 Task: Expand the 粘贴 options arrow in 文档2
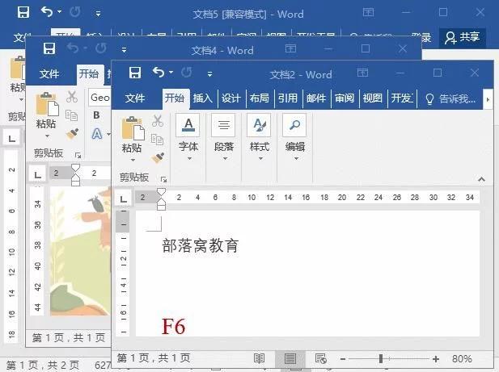coord(133,160)
